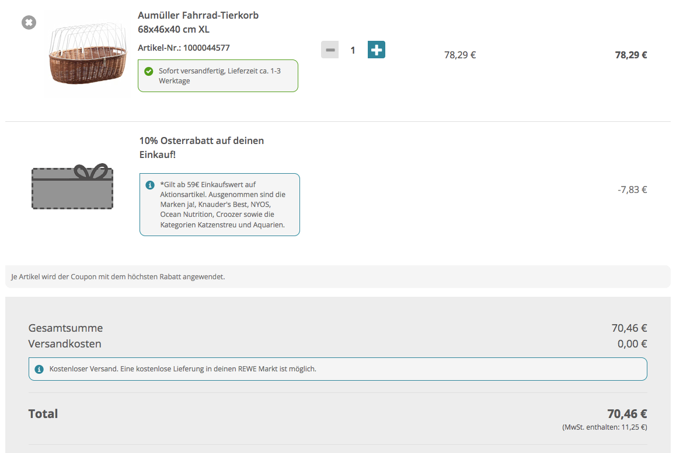Open the Aumüller Fahrrad-Tierkorb product title link

[x=198, y=22]
